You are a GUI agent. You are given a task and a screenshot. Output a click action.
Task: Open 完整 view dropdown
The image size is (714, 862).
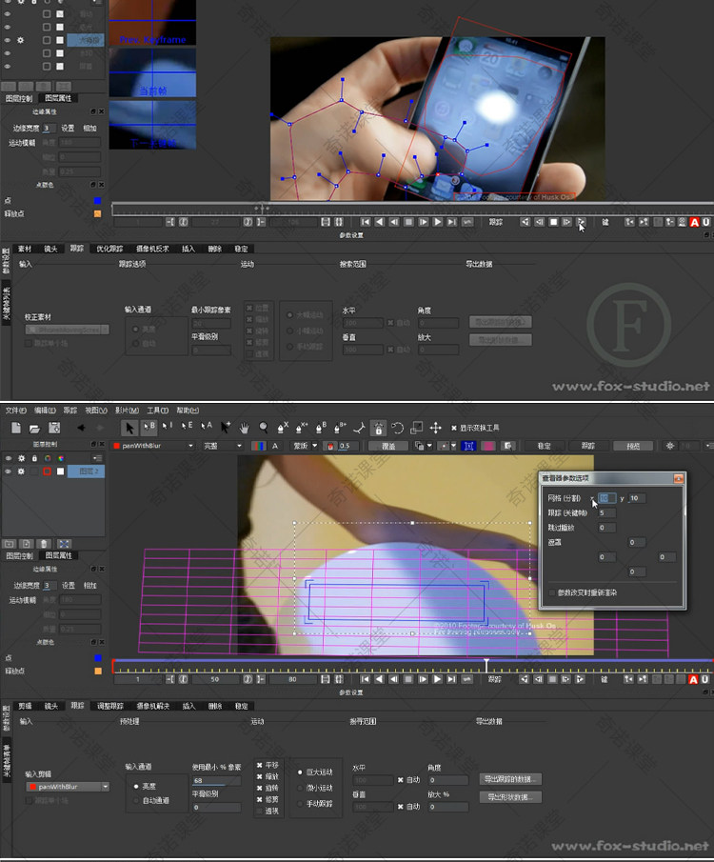tap(223, 446)
